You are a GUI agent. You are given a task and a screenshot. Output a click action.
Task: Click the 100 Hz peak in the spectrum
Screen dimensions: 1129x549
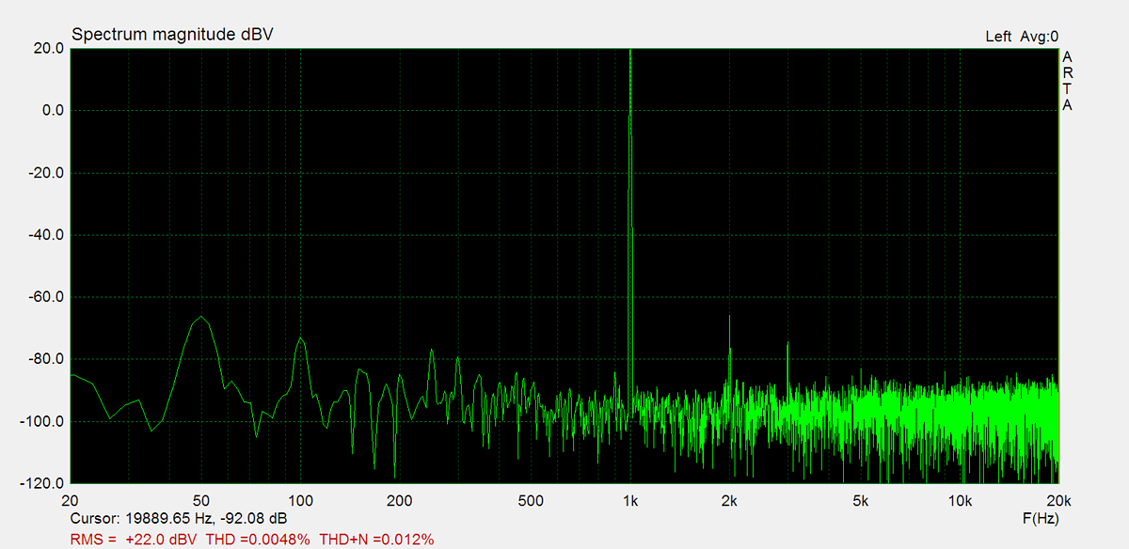pyautogui.click(x=300, y=339)
